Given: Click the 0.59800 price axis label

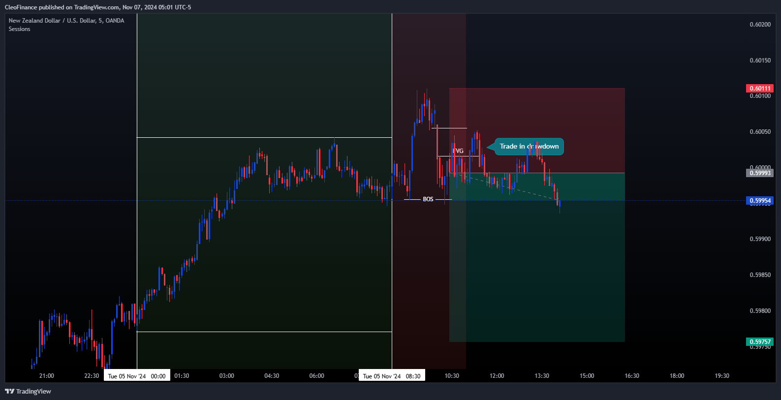Looking at the screenshot, I should click(760, 311).
